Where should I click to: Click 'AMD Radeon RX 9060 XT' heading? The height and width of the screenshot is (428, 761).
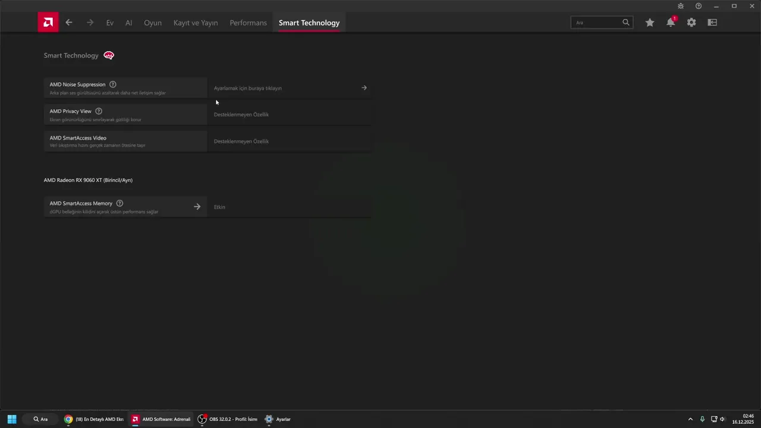88,180
